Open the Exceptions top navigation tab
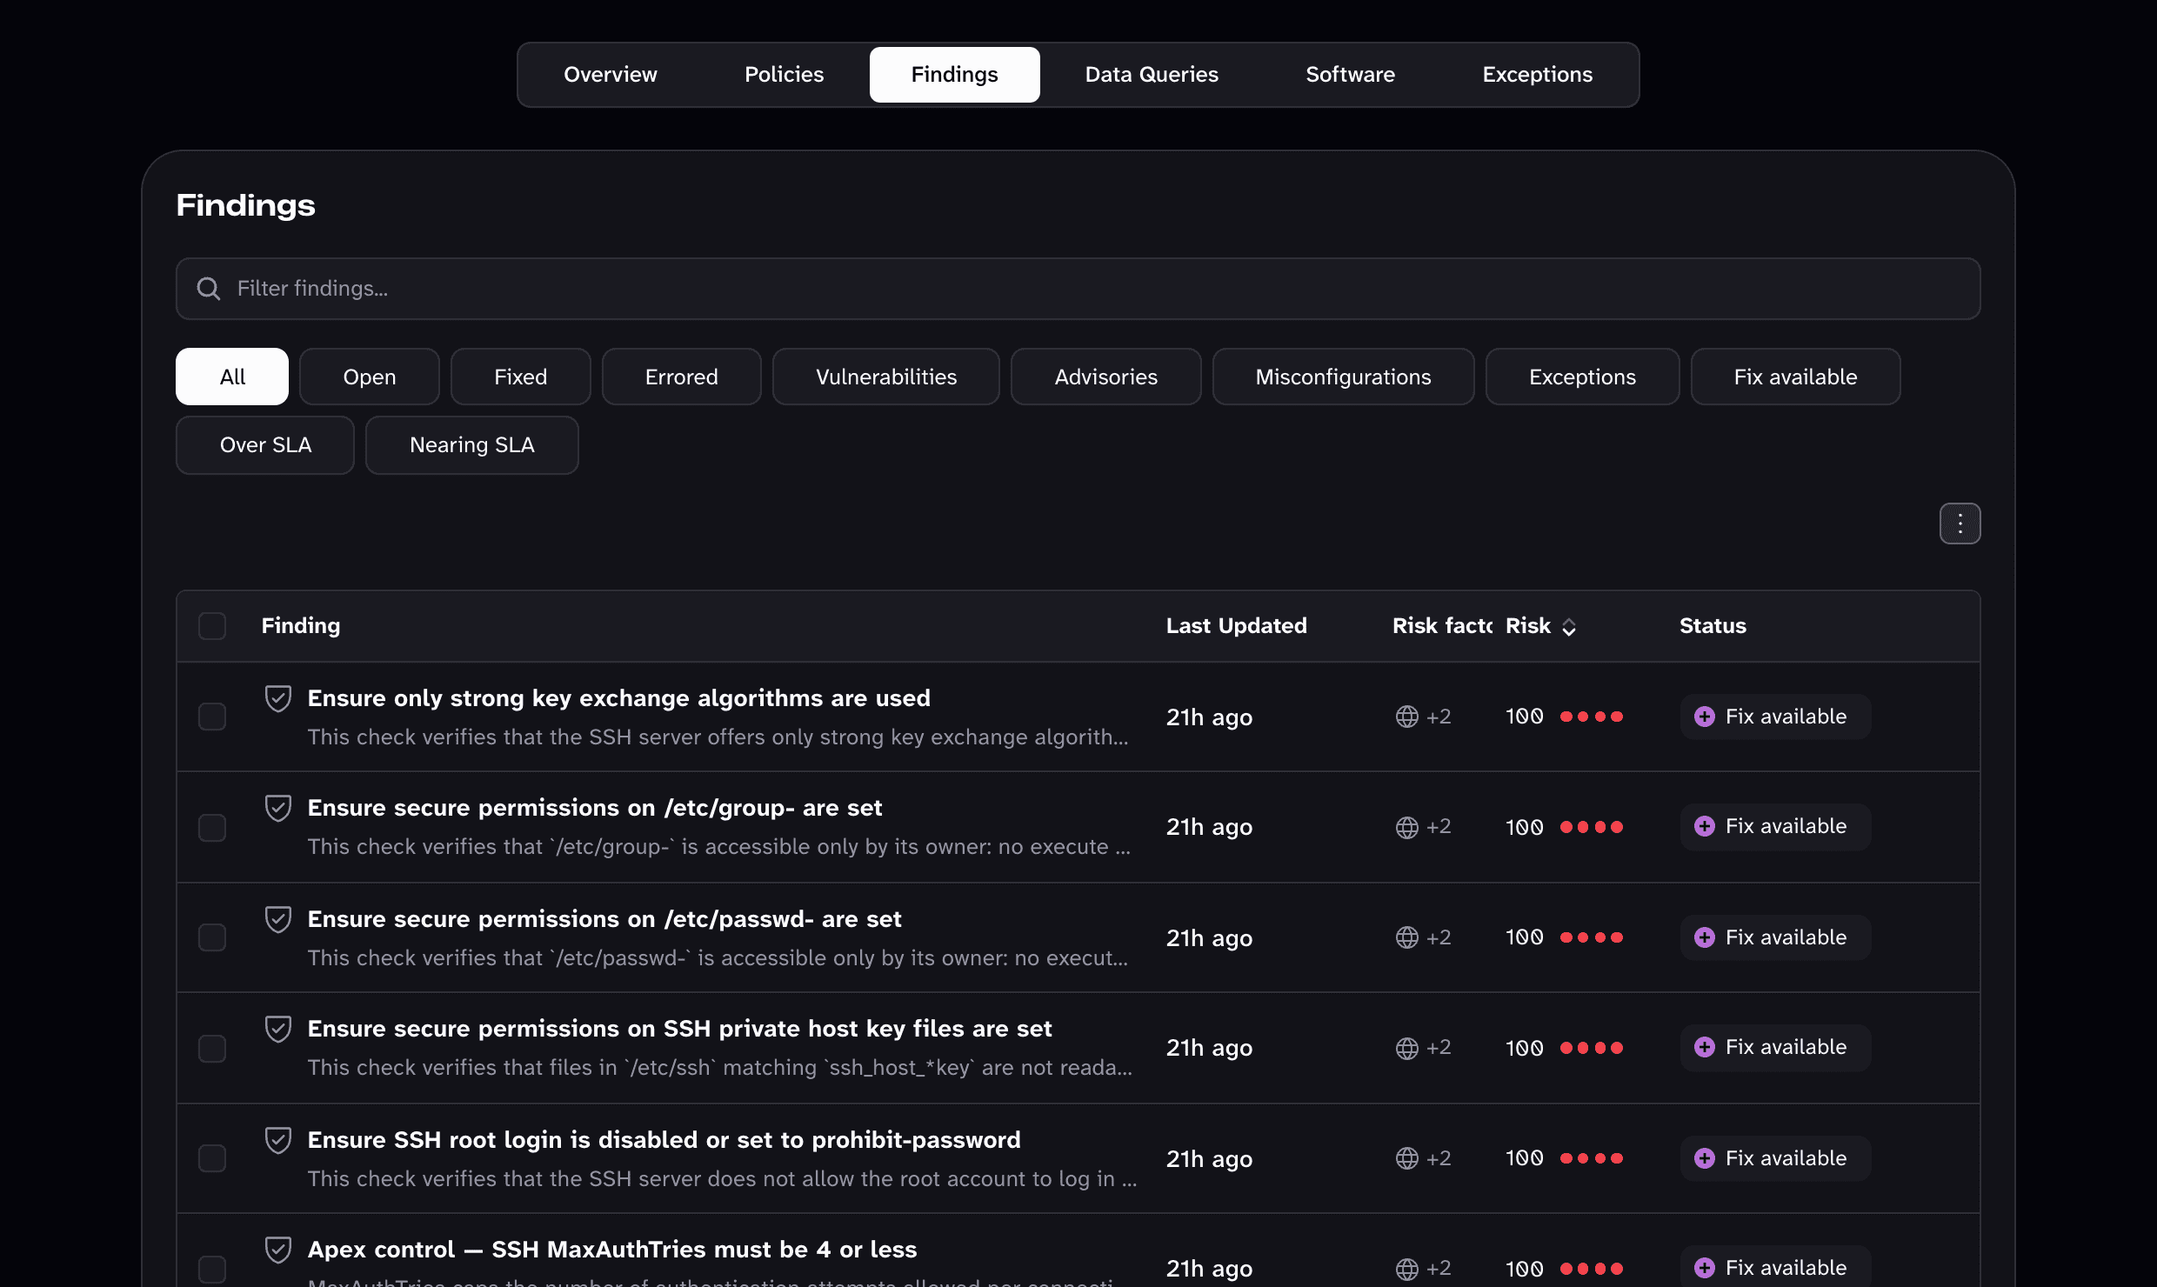Image resolution: width=2157 pixels, height=1287 pixels. (x=1537, y=75)
